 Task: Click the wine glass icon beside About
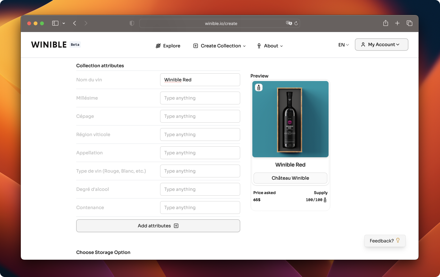click(259, 46)
